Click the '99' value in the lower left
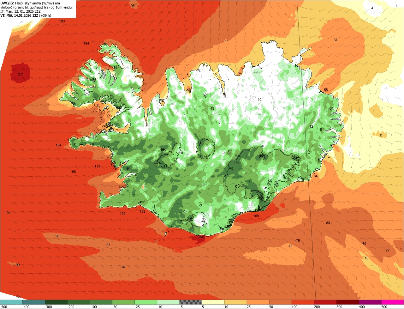This screenshot has width=404, height=309. (x=18, y=265)
